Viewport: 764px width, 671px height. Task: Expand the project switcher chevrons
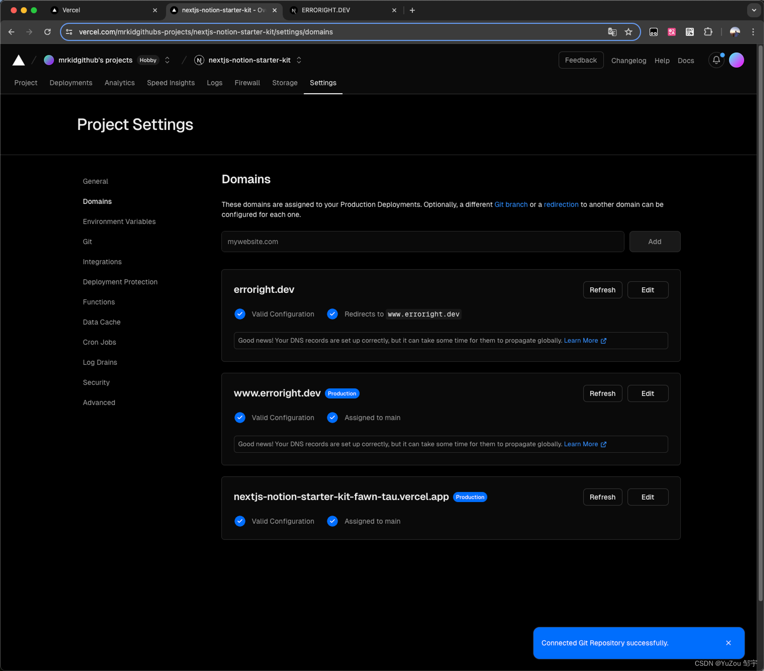pos(299,60)
